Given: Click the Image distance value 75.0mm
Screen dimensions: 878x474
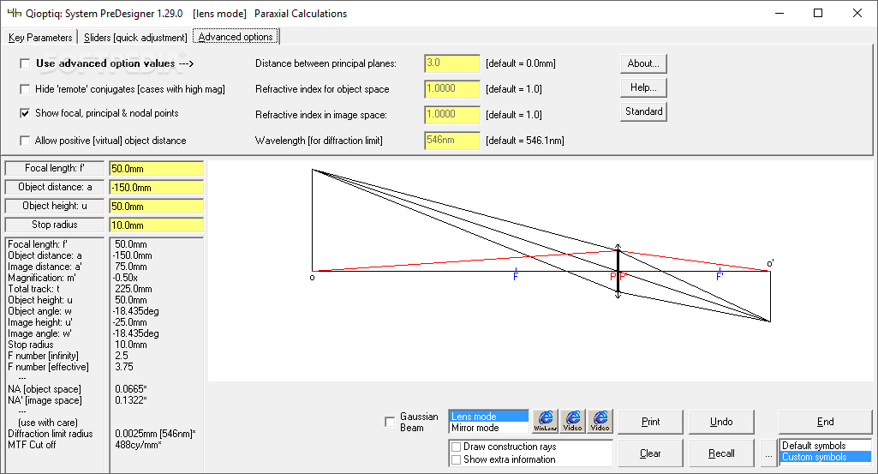Looking at the screenshot, I should (131, 267).
